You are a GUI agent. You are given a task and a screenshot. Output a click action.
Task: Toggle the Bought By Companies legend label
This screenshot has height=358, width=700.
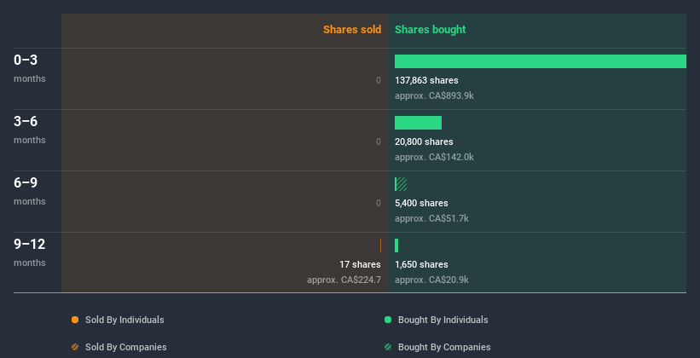[444, 347]
